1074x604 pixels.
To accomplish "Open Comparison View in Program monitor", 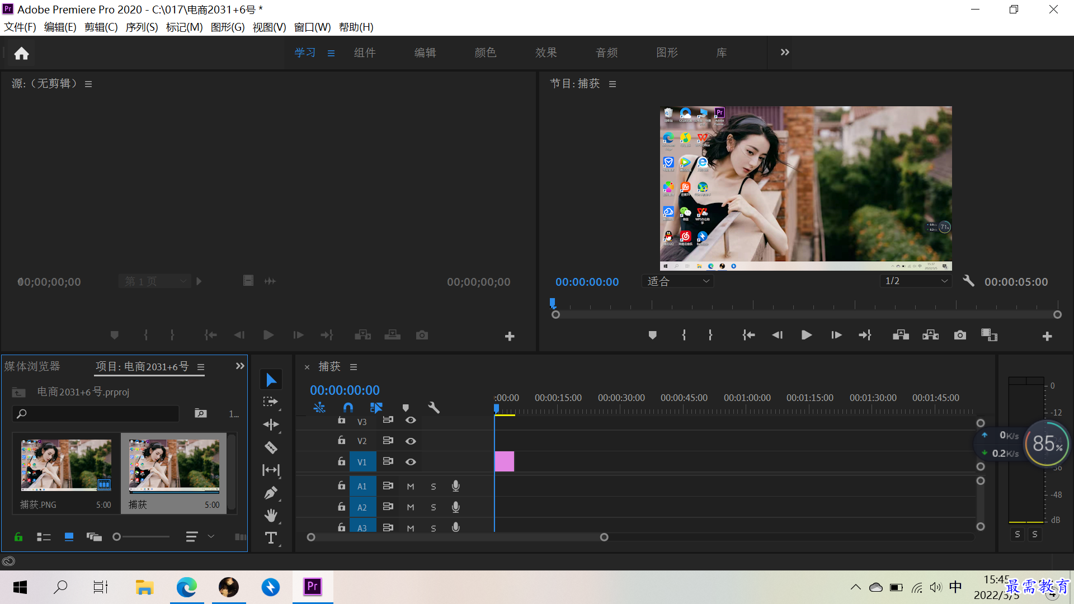I will [989, 335].
